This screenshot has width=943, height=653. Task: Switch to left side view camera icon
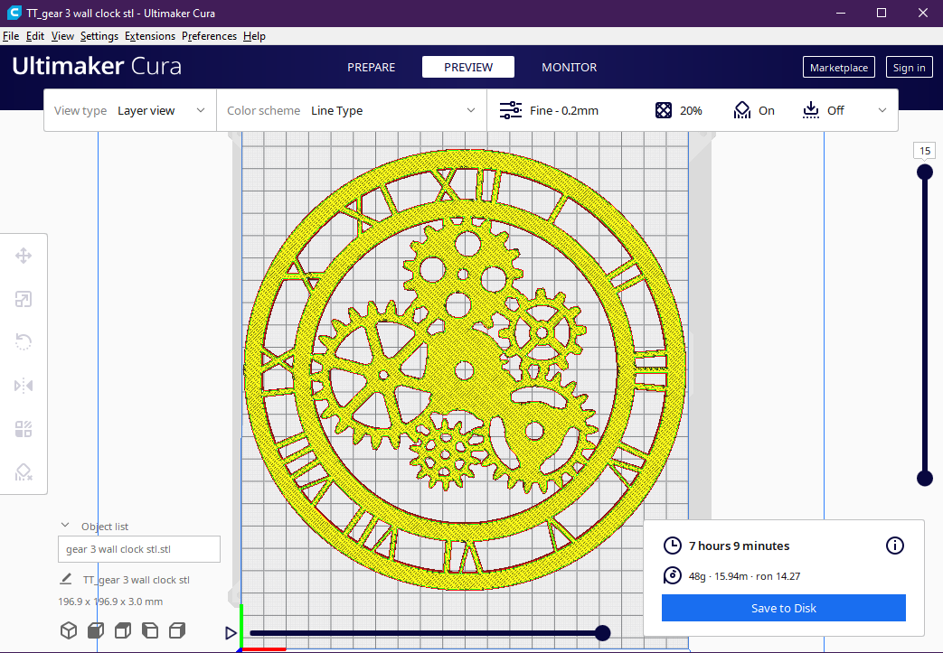(150, 630)
